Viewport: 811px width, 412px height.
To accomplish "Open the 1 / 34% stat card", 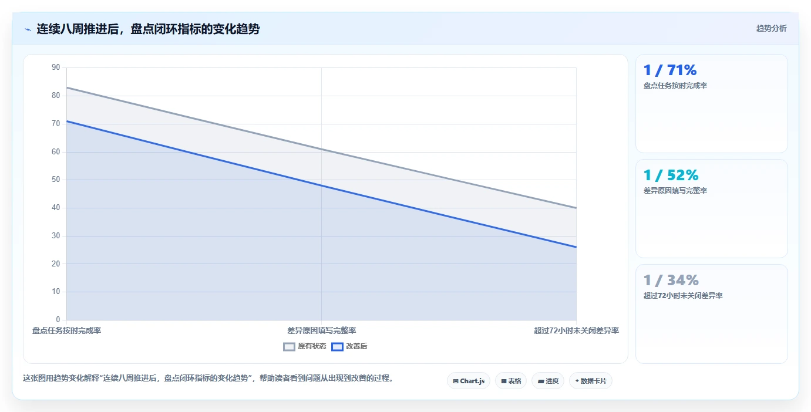I will point(711,314).
